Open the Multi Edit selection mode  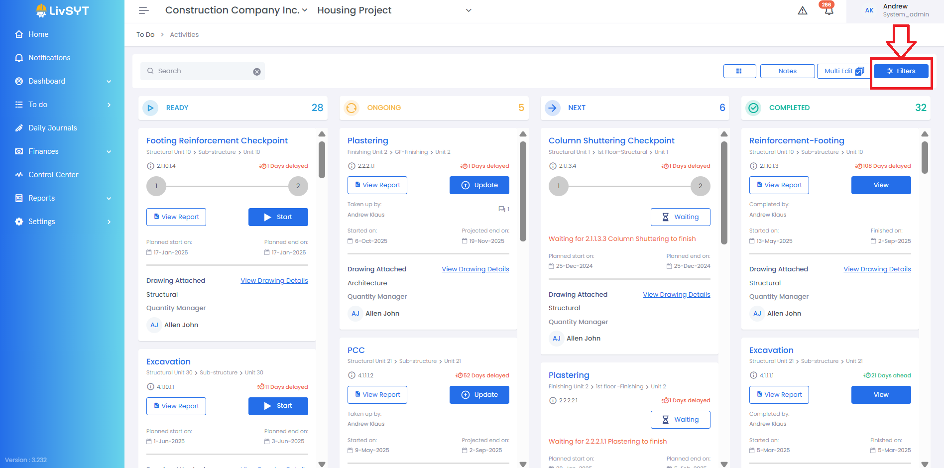pyautogui.click(x=844, y=71)
